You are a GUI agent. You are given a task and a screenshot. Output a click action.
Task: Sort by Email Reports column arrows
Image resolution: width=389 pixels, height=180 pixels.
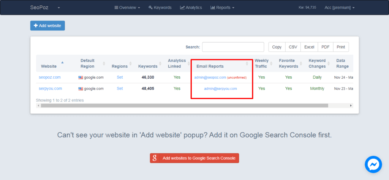(x=247, y=63)
